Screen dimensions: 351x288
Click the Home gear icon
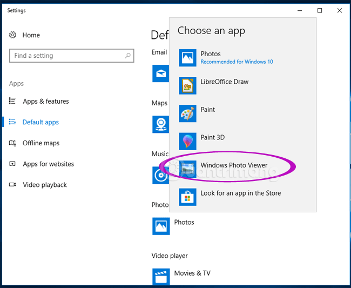click(x=12, y=35)
